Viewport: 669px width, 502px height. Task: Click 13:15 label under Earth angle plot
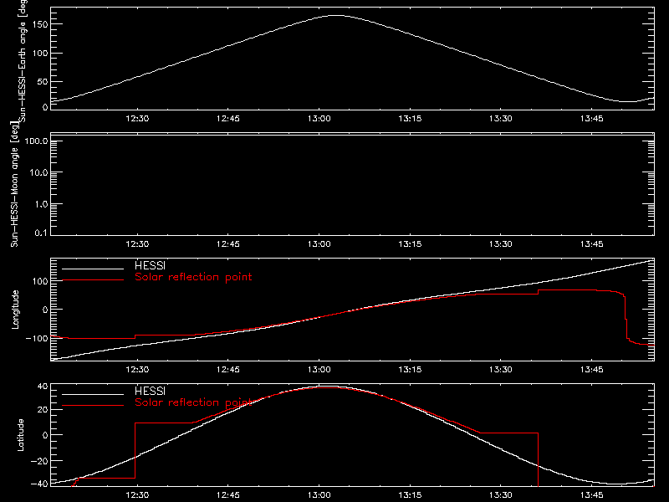click(x=410, y=119)
